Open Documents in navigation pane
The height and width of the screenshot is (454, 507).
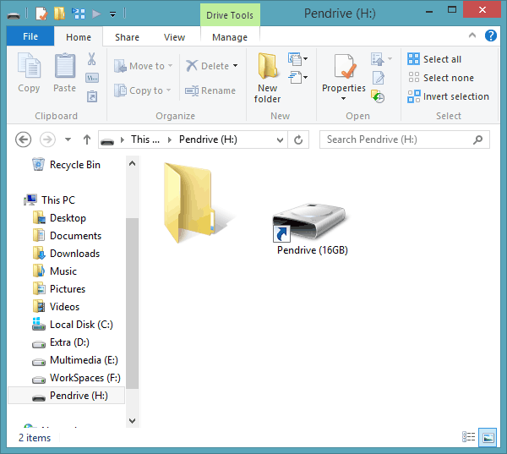tap(68, 236)
